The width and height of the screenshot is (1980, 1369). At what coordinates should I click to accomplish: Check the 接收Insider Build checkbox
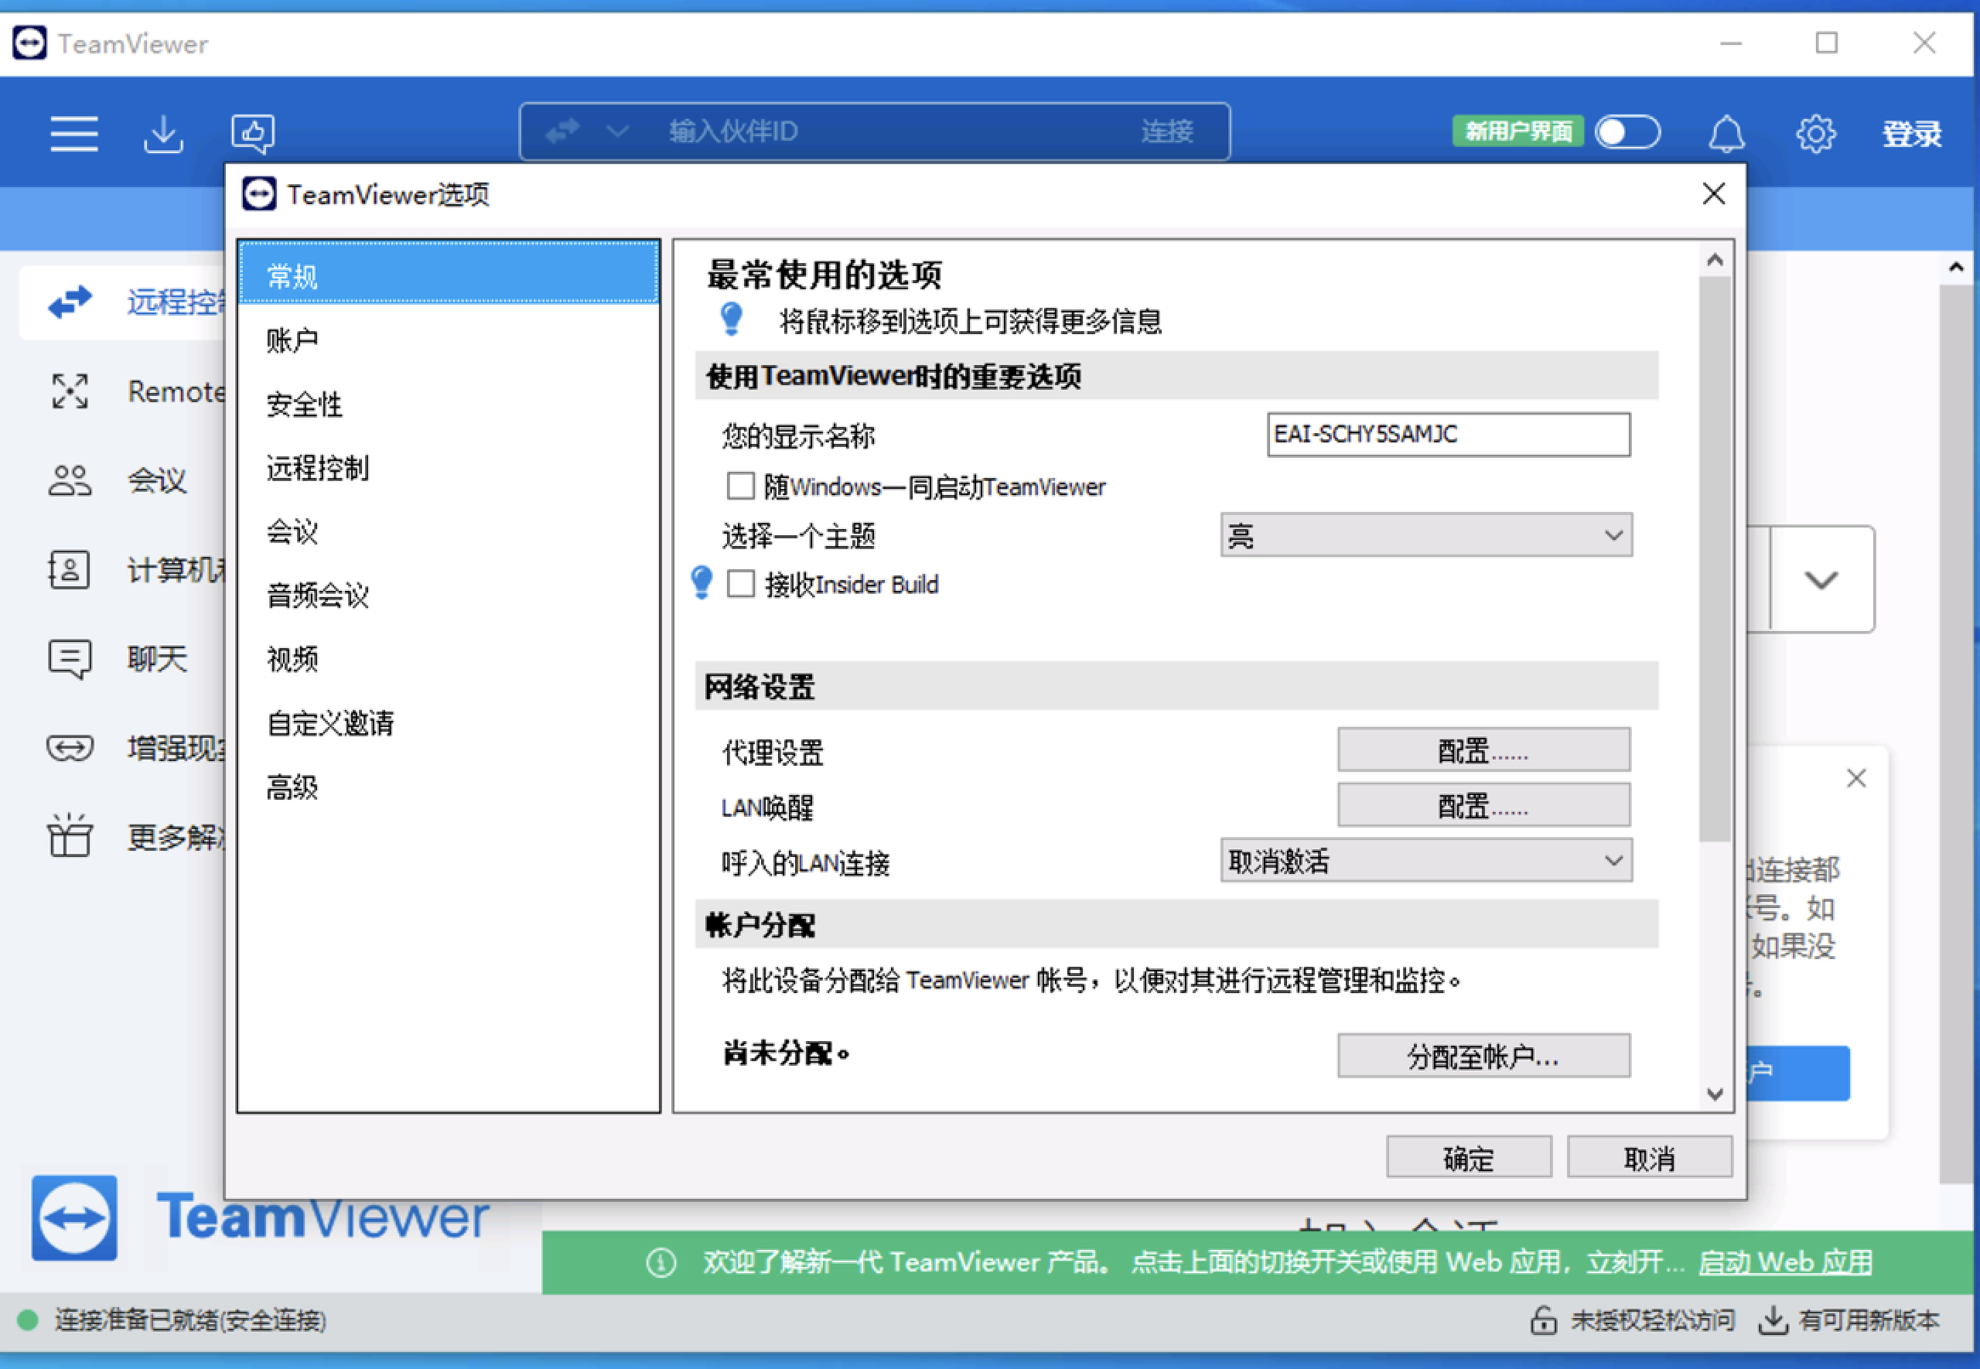coord(741,584)
